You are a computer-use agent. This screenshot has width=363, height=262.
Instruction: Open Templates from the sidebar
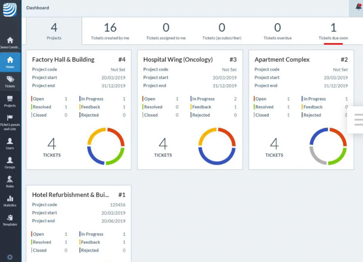point(10,219)
